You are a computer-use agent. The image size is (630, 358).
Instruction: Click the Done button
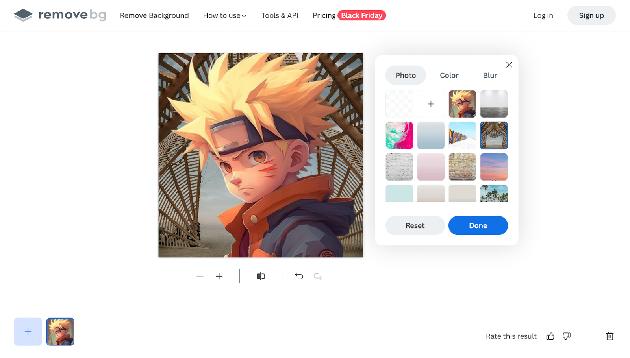pos(478,225)
